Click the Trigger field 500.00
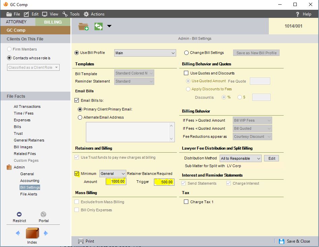319x247 pixels. click(164, 182)
